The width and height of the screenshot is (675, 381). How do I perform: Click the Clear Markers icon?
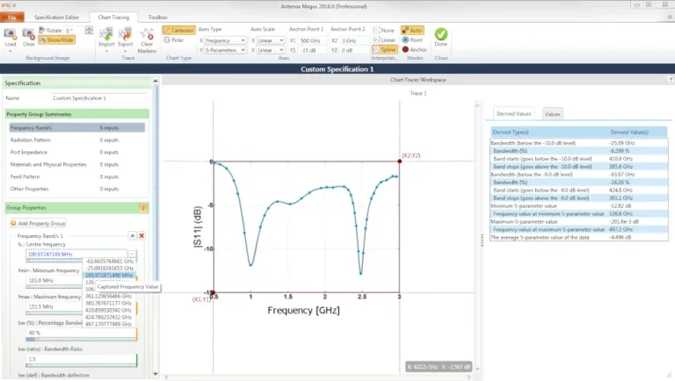point(147,35)
